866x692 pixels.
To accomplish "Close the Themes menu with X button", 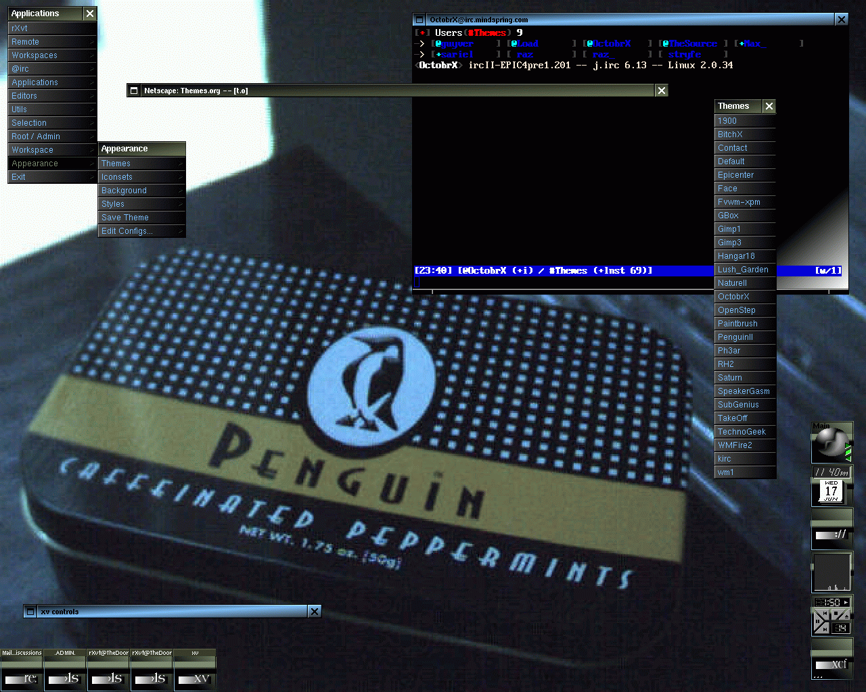I will coord(769,106).
